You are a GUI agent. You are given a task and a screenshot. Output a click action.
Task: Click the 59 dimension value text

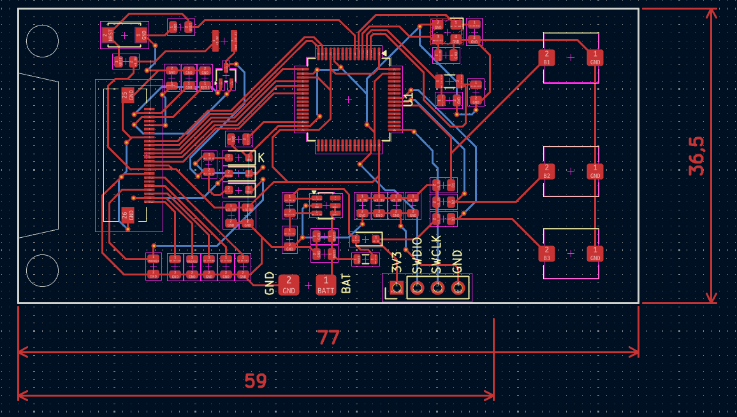click(x=256, y=381)
